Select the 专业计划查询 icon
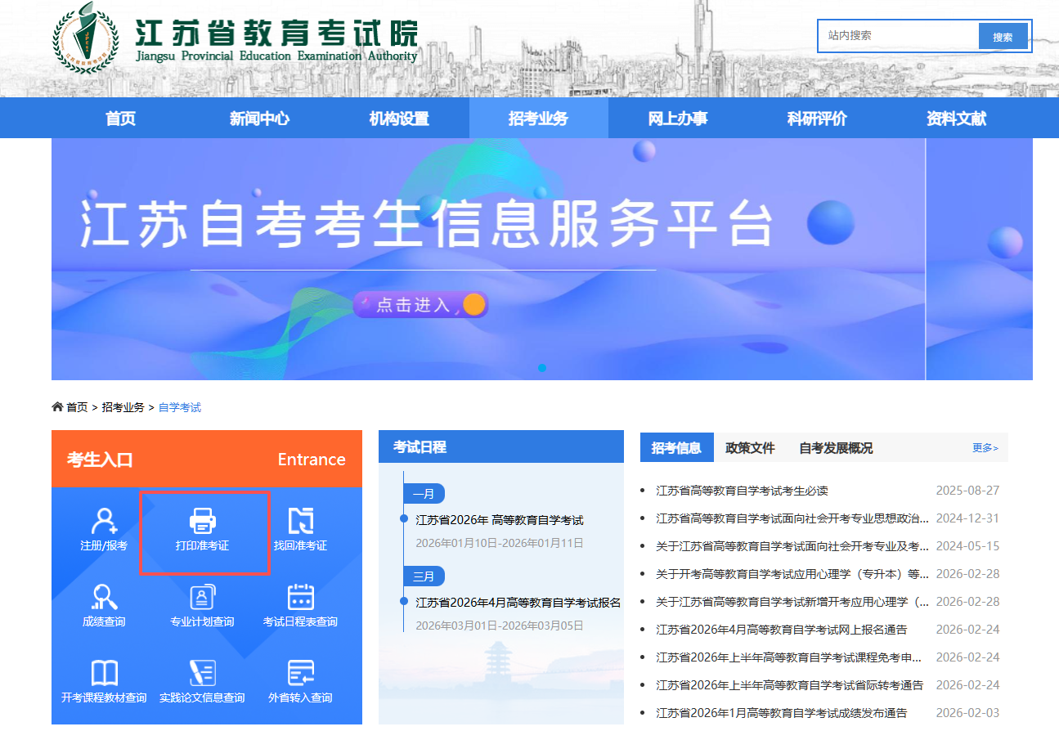Image resolution: width=1059 pixels, height=749 pixels. coord(202,597)
